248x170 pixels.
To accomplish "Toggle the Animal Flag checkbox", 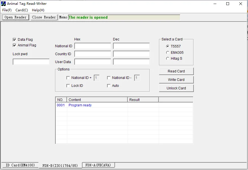I will (15, 45).
